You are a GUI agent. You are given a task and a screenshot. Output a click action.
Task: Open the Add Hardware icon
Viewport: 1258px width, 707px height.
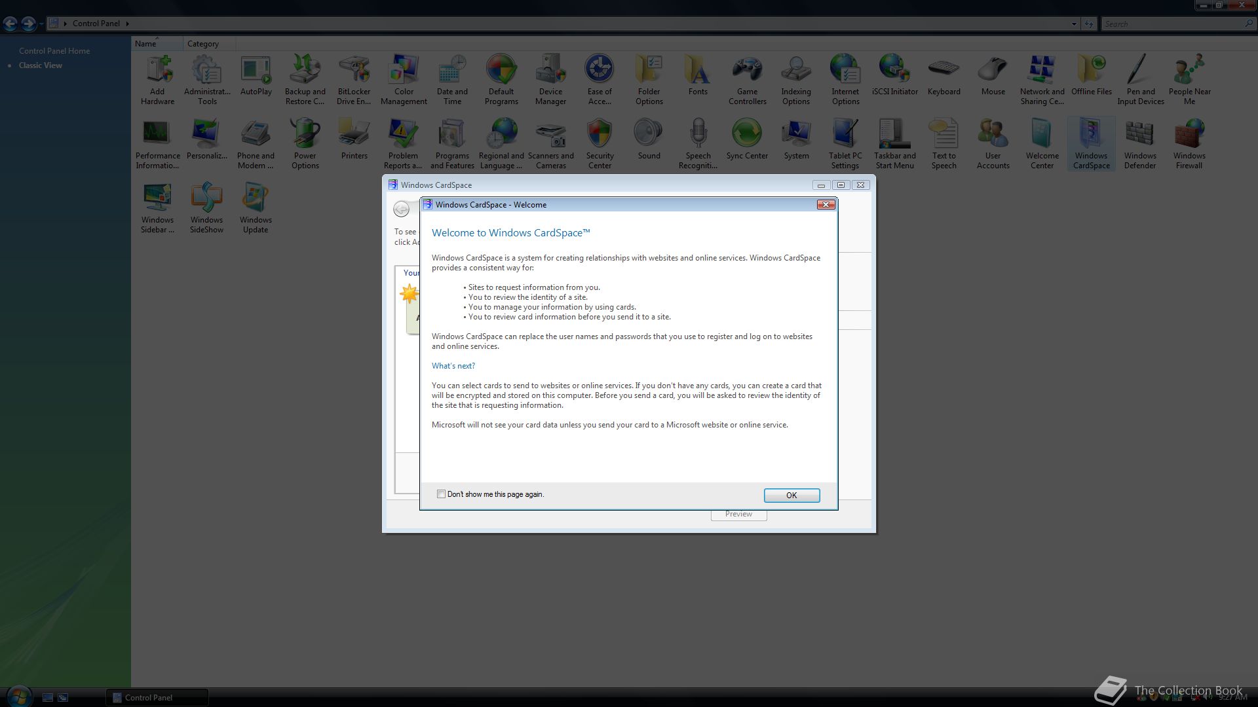[157, 80]
